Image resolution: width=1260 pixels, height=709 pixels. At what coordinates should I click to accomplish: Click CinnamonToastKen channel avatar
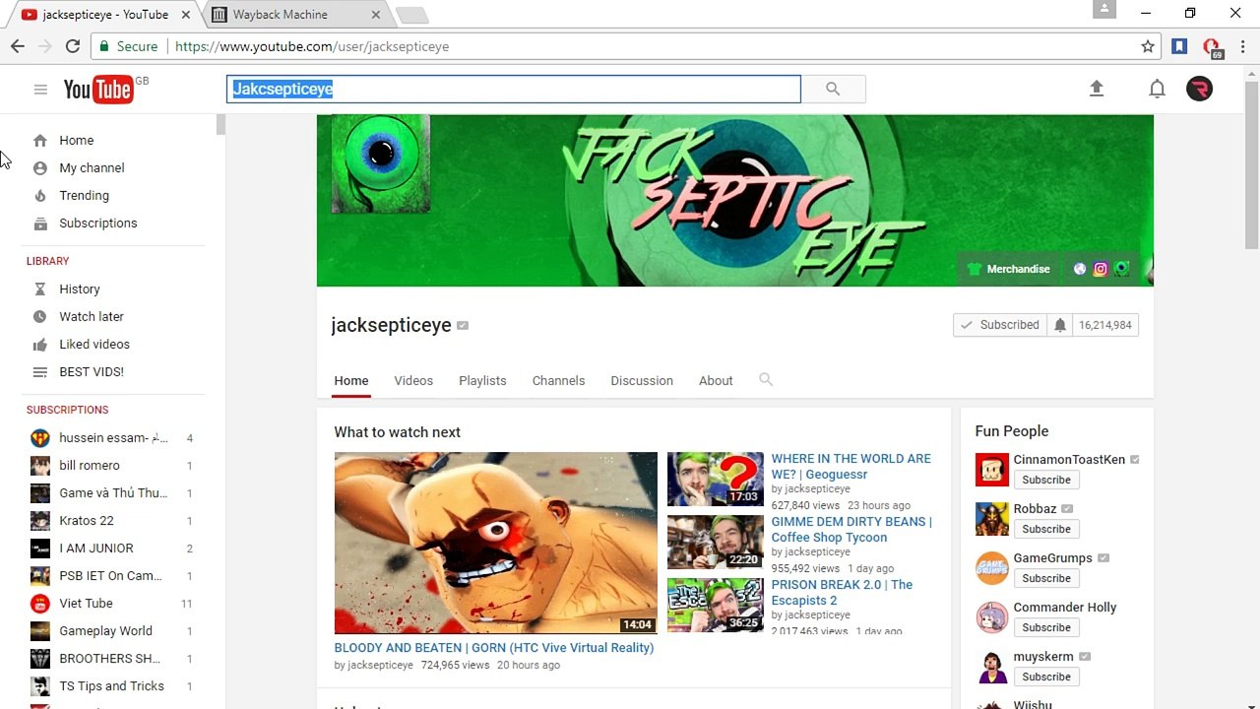[992, 470]
